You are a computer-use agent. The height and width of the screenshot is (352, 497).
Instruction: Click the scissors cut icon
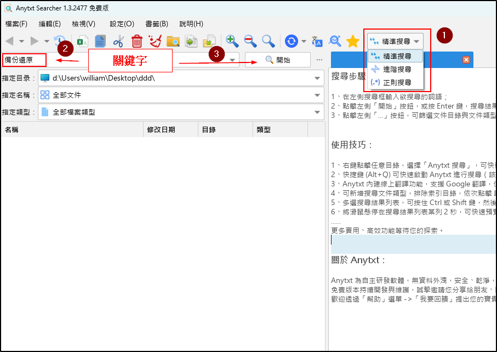coord(118,41)
